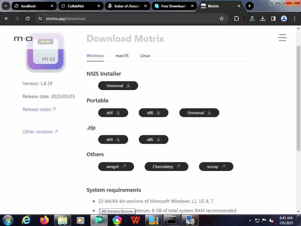Open the clock showing 8:45 AM
Image resolution: width=301 pixels, height=226 pixels.
[286, 220]
